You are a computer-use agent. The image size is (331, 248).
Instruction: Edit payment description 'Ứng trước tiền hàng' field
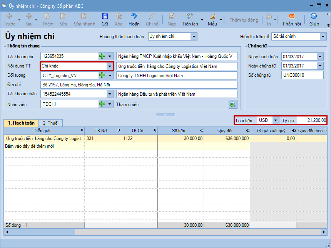pos(177,66)
